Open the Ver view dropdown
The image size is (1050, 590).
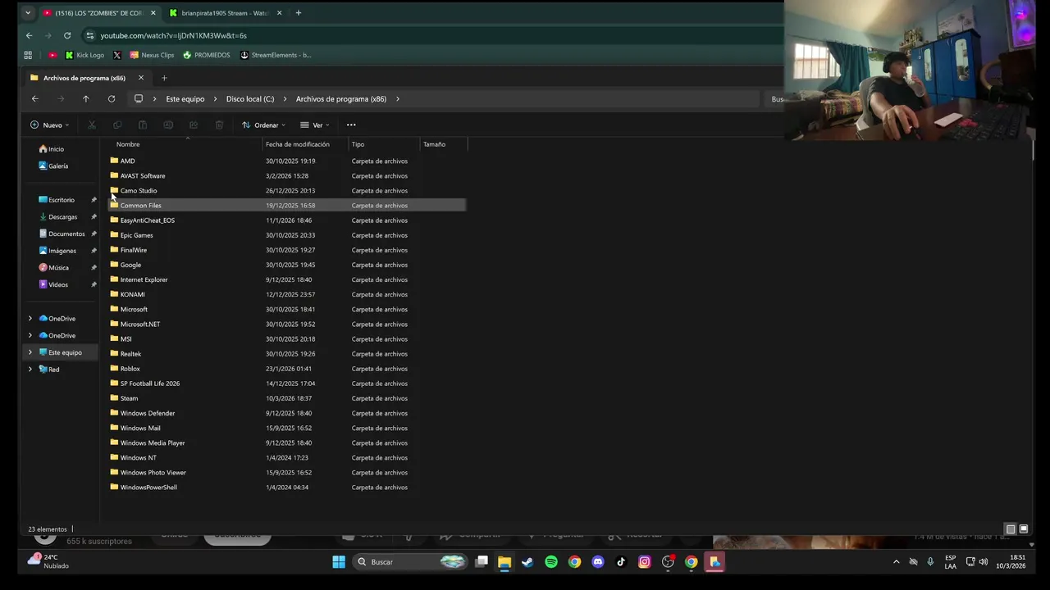(314, 125)
